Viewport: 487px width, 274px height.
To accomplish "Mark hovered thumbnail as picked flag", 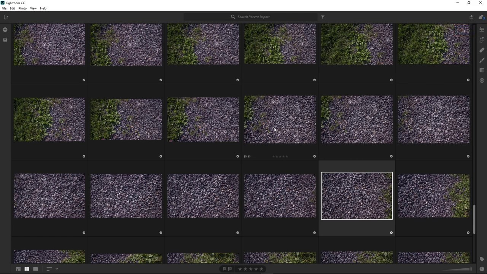I will coord(245,156).
